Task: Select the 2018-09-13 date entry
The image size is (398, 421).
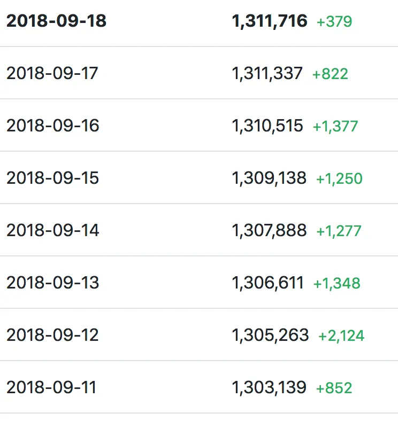Action: [x=53, y=283]
